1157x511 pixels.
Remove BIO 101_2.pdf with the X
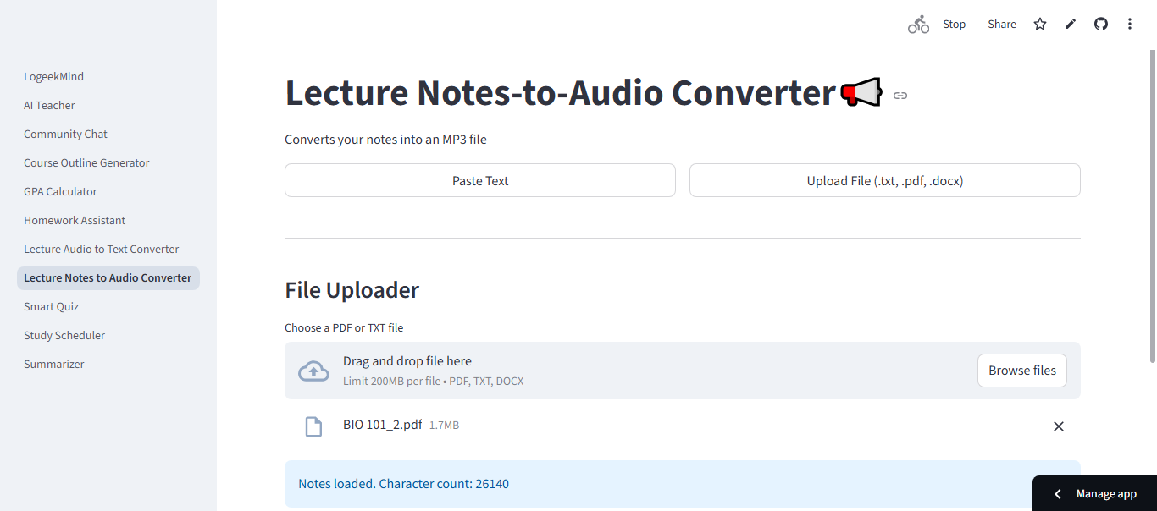1058,426
